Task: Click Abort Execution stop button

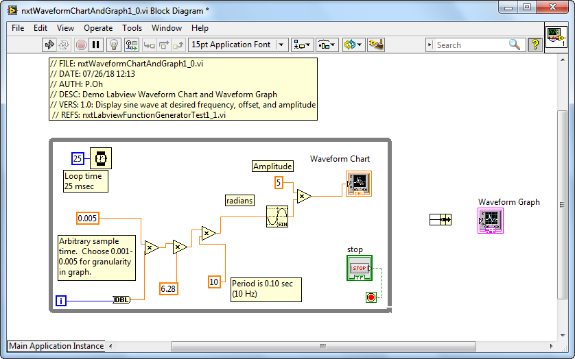Action: click(81, 45)
